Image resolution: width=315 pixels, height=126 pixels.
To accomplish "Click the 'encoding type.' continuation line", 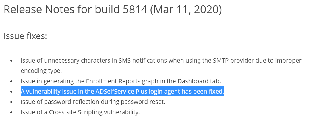I will (41, 71).
